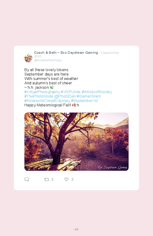153x236 pixels.
Task: Click the autumn leaf emoji after Fall
Action: 74,105
